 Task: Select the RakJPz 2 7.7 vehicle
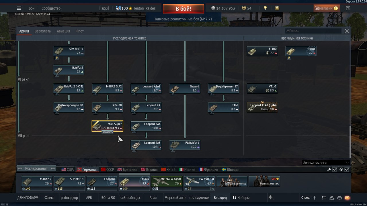(x=69, y=70)
